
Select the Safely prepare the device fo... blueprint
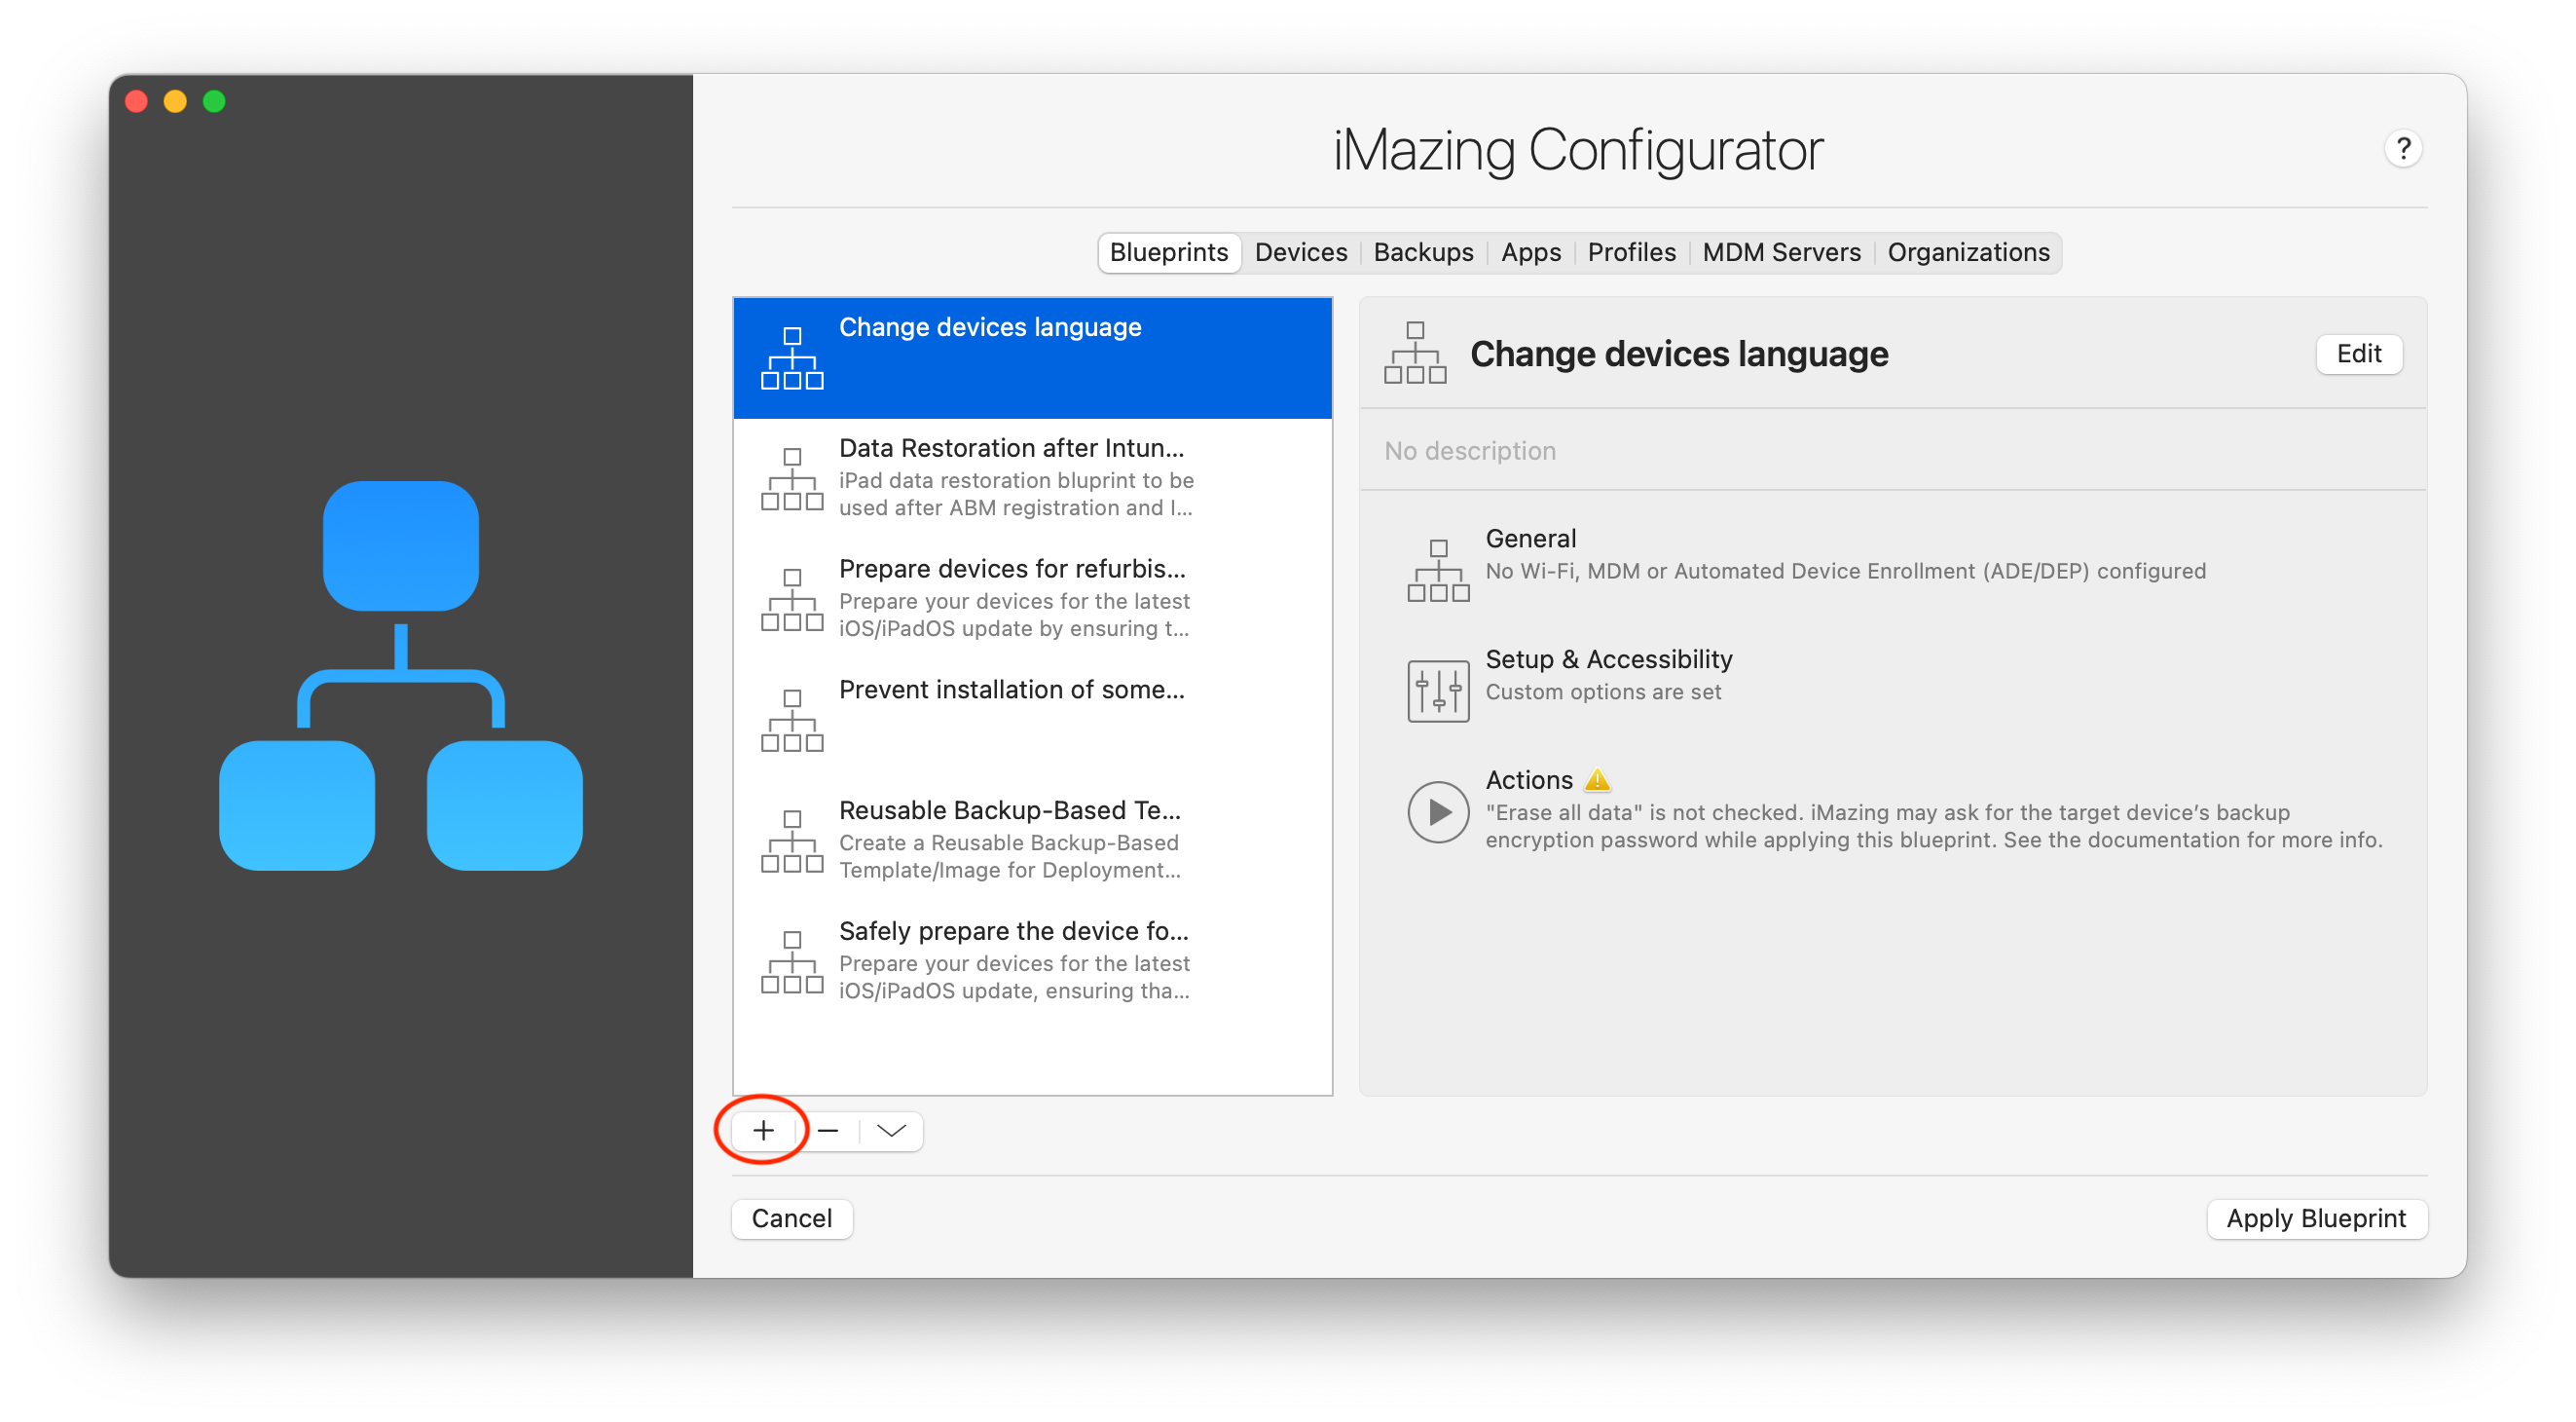coord(1032,961)
